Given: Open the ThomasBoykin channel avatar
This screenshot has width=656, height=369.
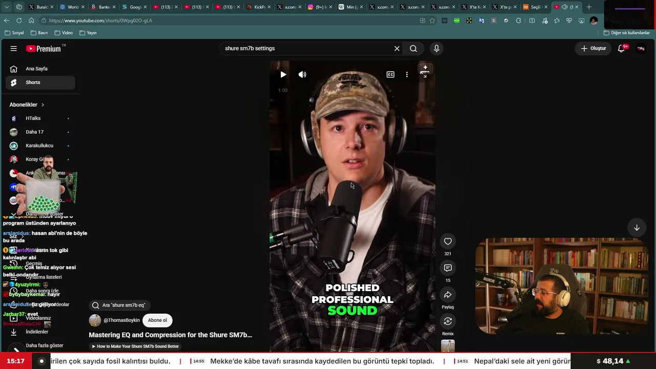Looking at the screenshot, I should (95, 320).
